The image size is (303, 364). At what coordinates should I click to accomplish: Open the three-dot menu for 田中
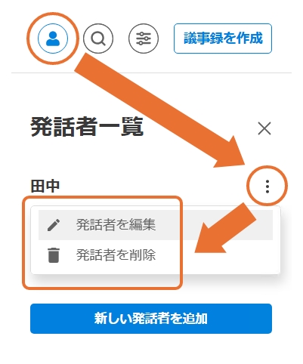click(267, 187)
